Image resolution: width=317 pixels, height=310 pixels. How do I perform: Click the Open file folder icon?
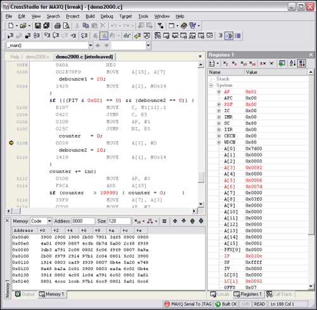23,26
